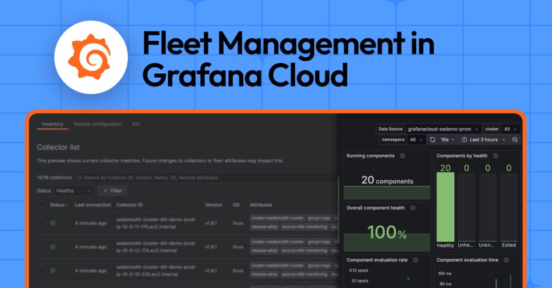
Task: Click the Unhe... bar column in Components by health
Action: tap(466, 207)
